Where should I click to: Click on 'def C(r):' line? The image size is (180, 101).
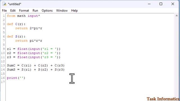[x=16, y=24]
